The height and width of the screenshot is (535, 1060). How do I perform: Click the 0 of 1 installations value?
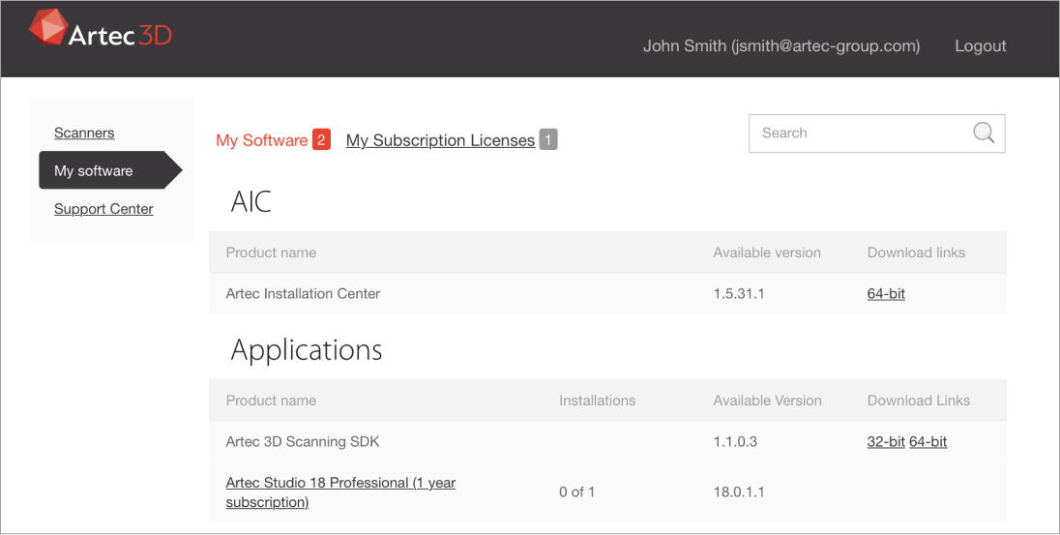coord(576,492)
